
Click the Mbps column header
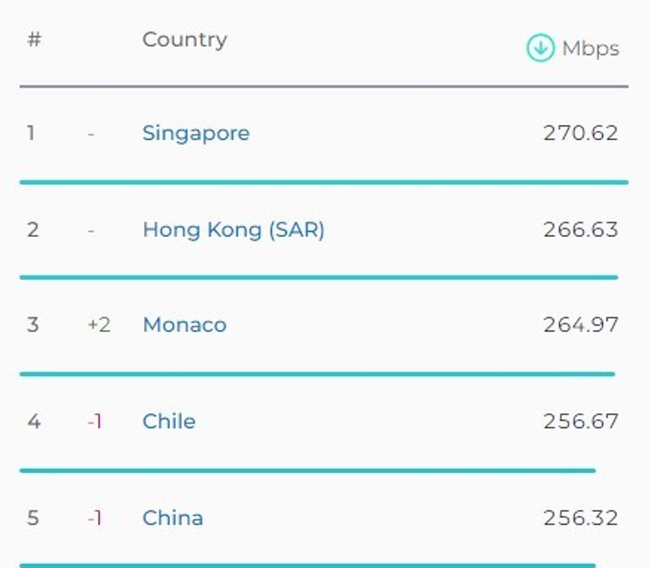(x=590, y=48)
